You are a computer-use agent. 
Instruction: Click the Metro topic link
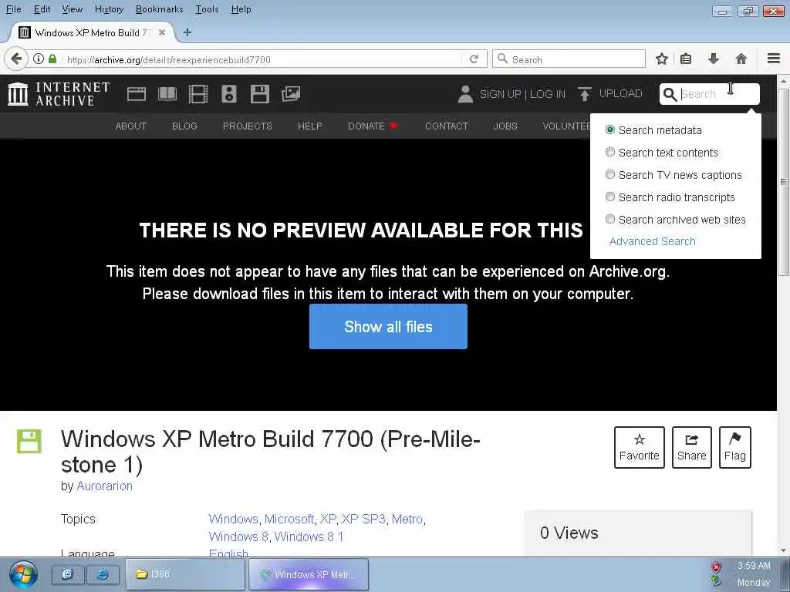[x=407, y=519]
